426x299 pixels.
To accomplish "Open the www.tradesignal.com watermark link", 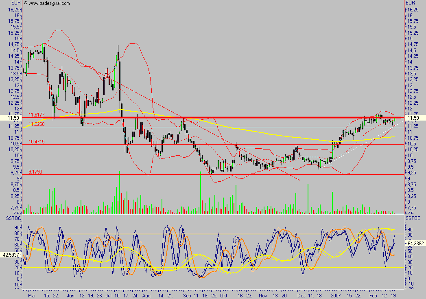I will click(49, 3).
